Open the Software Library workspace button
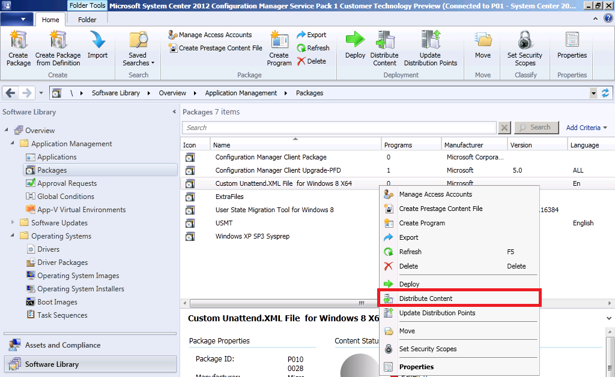 pyautogui.click(x=90, y=364)
